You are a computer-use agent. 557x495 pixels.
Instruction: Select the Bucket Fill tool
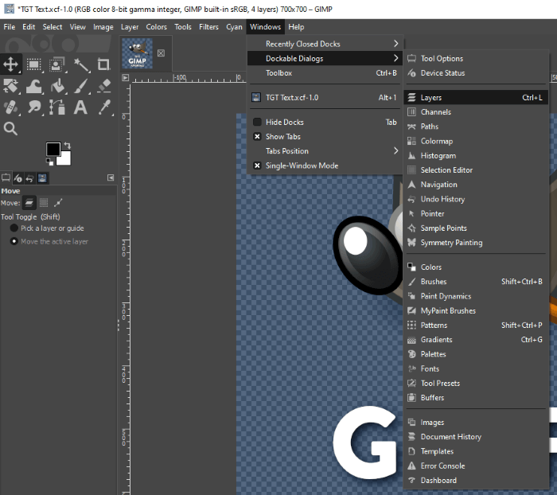[57, 86]
